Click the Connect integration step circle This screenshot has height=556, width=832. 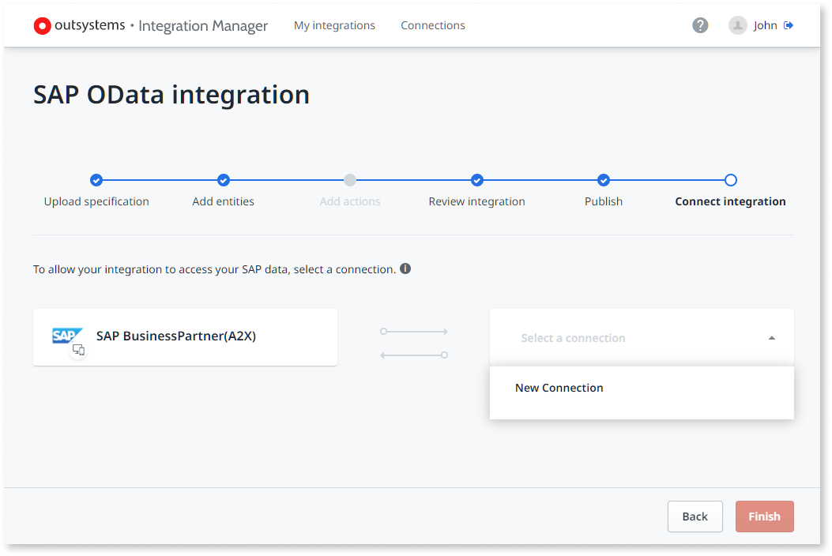pos(730,180)
